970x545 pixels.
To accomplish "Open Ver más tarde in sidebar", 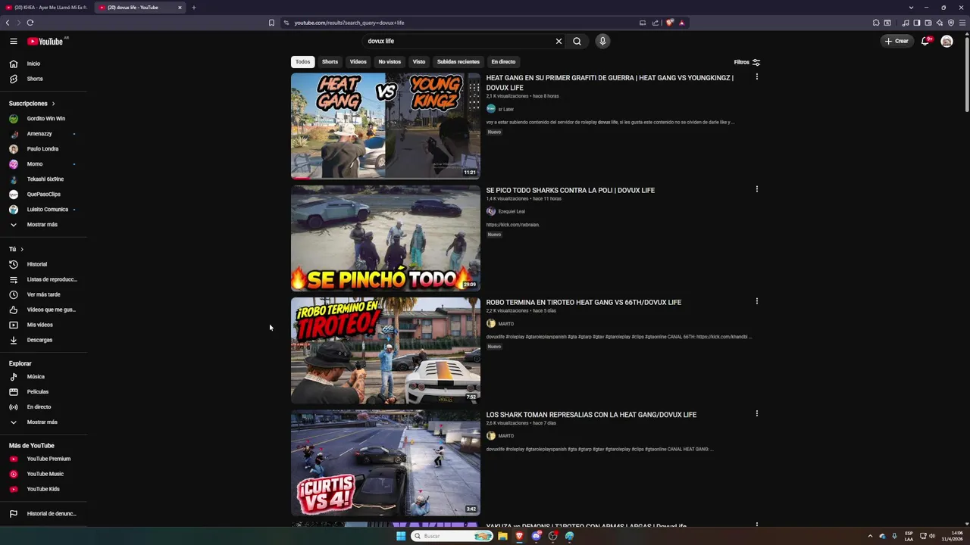I will (x=43, y=294).
